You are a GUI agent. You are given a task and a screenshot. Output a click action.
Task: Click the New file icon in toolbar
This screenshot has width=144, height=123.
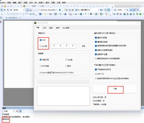click(x=2, y=6)
